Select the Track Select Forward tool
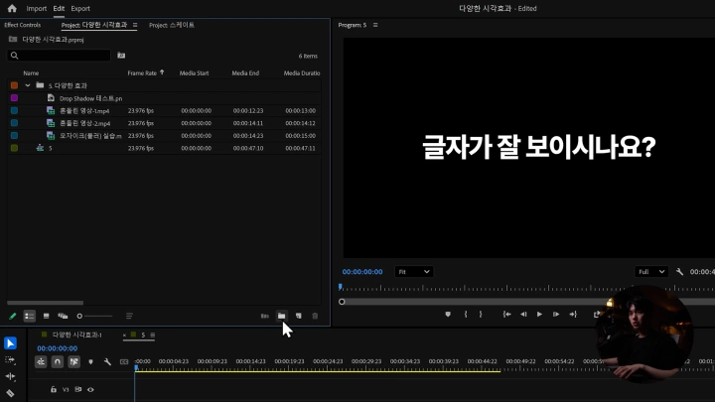Screen dimensions: 715x402 pos(10,359)
